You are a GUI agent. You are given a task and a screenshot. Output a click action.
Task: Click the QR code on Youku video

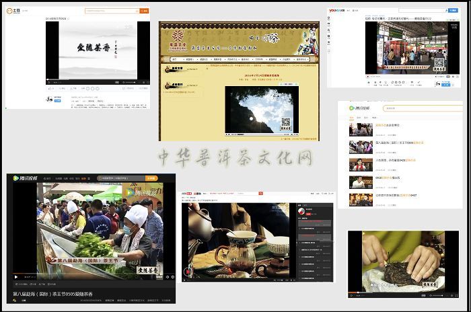439,63
